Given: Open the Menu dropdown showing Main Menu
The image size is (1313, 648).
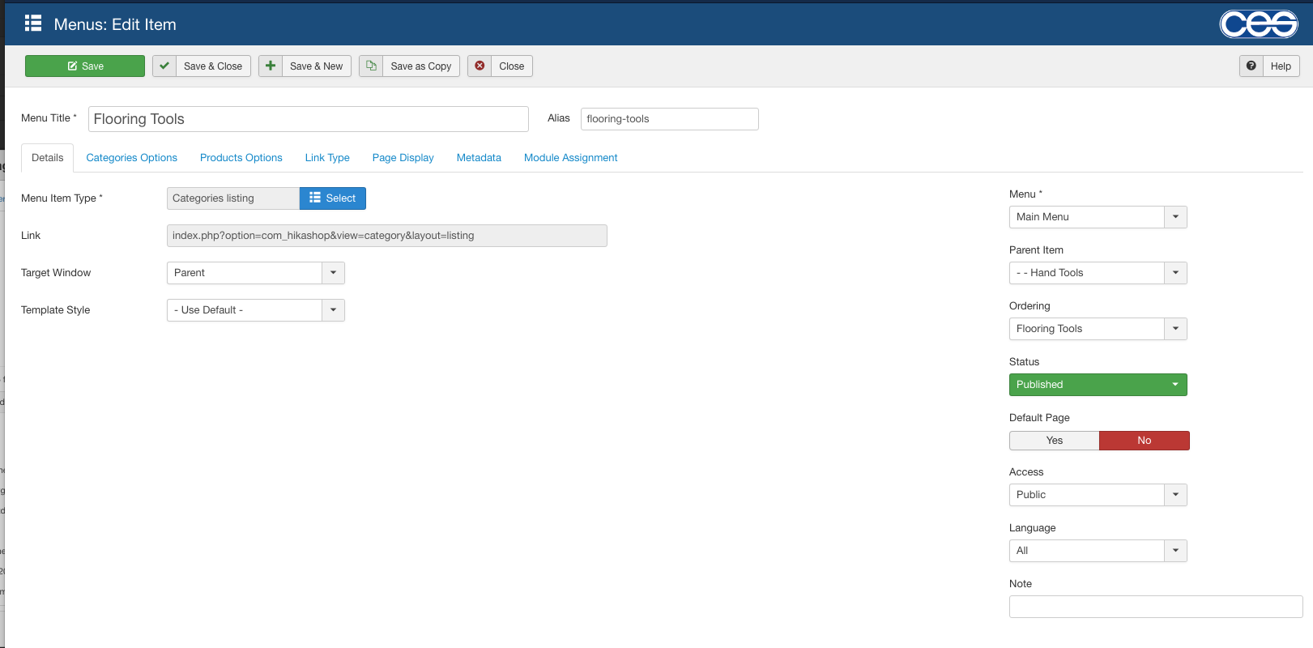Looking at the screenshot, I should point(1098,217).
